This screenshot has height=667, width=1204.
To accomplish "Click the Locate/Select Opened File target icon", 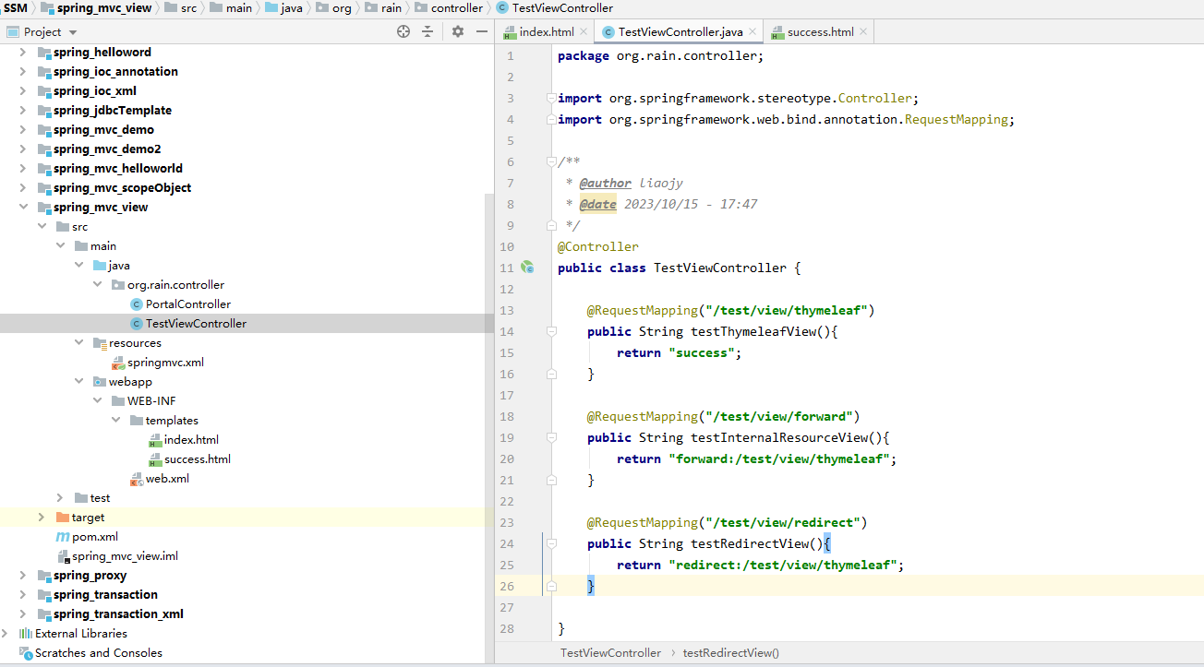I will 403,31.
